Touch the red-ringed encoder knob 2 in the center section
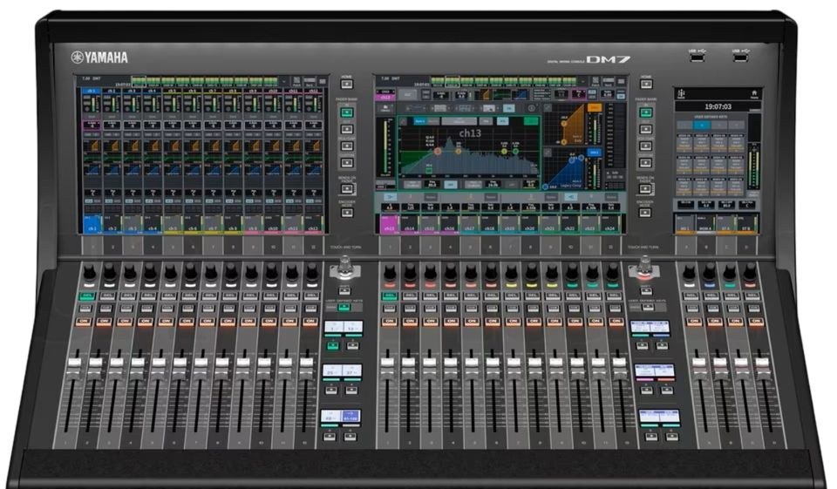837x489 pixels. coord(410,271)
